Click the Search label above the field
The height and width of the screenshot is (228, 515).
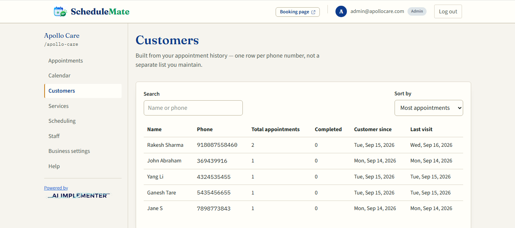[x=152, y=94]
